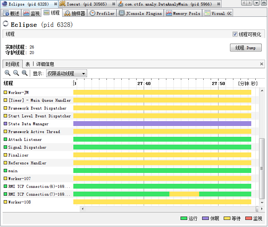The image size is (268, 227).
Task: Click purple 休眠 legend swatch
Action: pyautogui.click(x=205, y=218)
